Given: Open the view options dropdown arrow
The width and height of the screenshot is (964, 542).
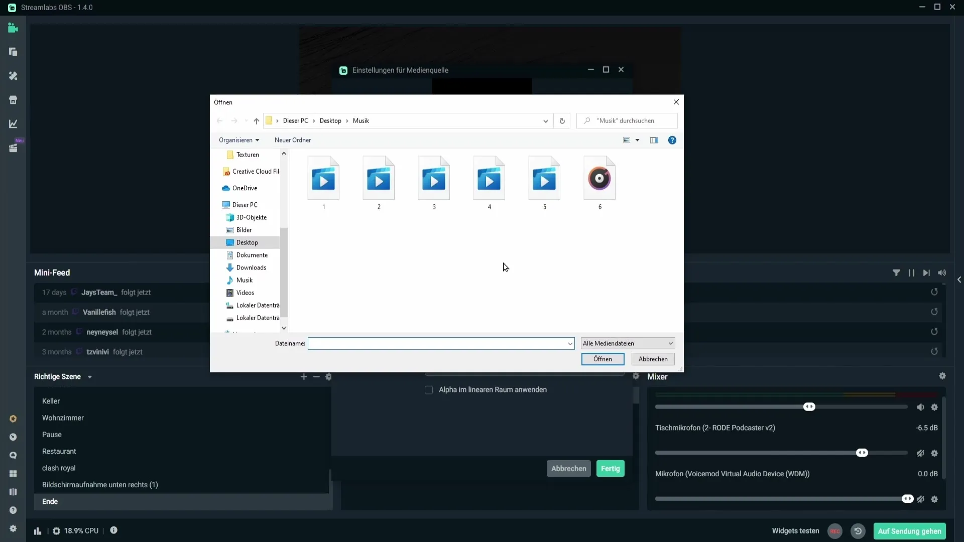Looking at the screenshot, I should coord(638,140).
